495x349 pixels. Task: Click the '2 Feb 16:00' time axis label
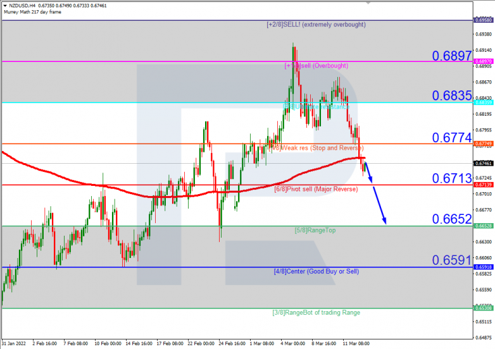pyautogui.click(x=44, y=344)
